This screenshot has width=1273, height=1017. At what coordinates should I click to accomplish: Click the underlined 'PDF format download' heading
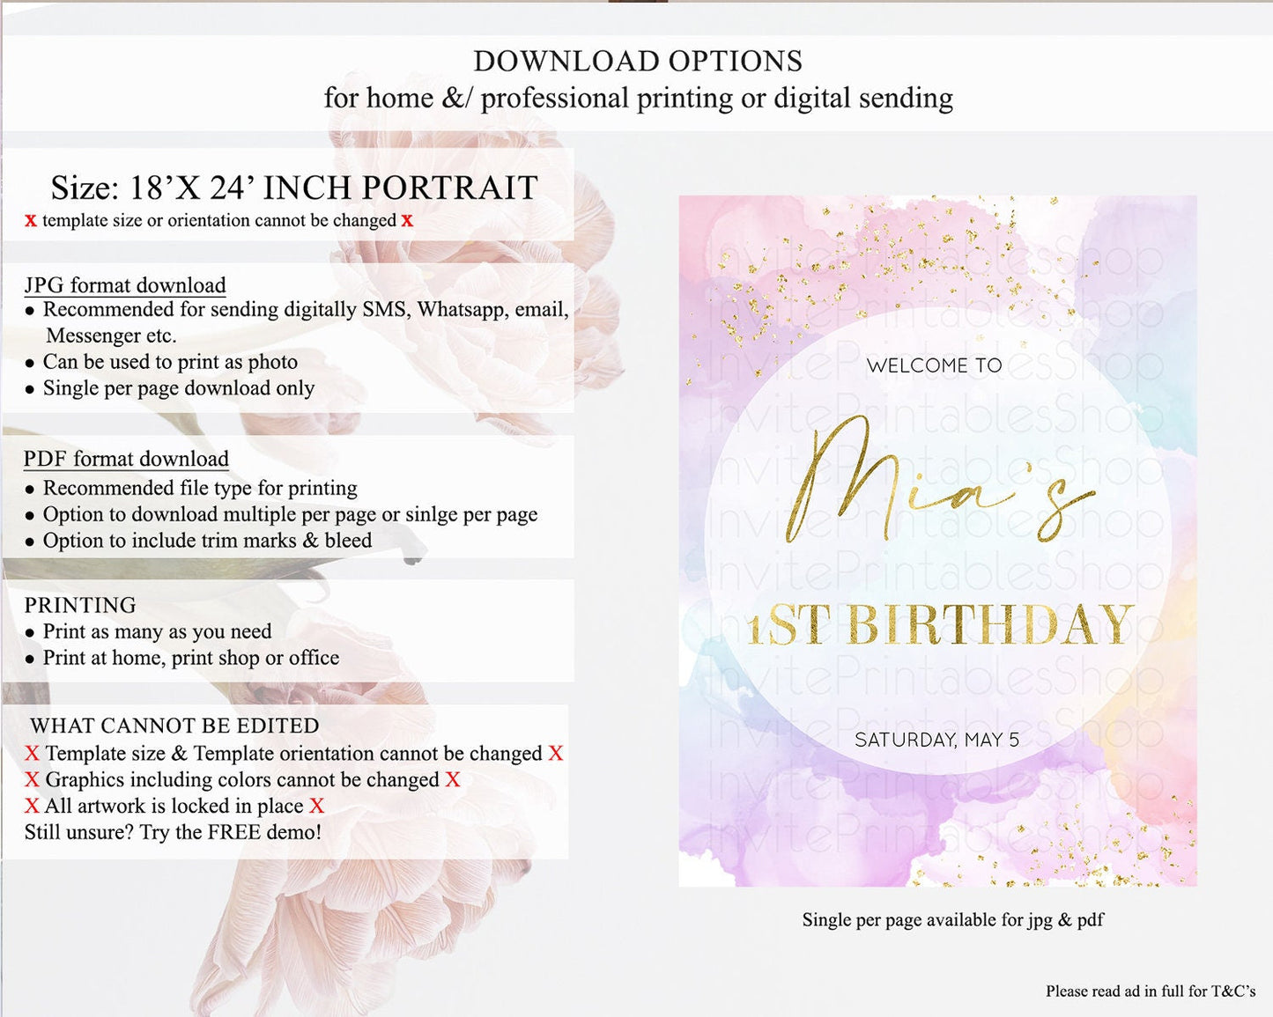point(126,459)
